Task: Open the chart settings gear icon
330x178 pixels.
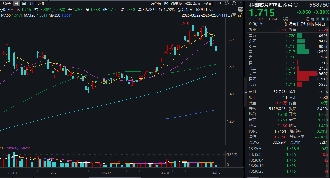Action: pos(227,4)
